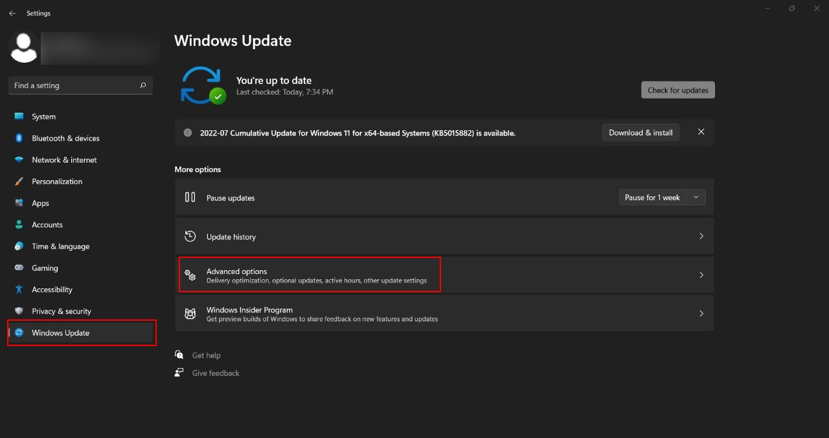This screenshot has height=438, width=829.
Task: Download & install the KB5015882 cumulative update
Action: pyautogui.click(x=641, y=132)
